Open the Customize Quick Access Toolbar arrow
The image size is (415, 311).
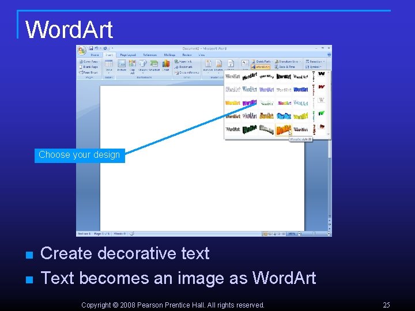(112, 48)
